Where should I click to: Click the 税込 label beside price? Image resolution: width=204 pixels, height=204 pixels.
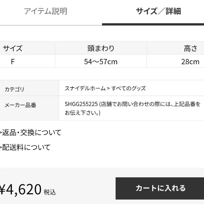50,192
